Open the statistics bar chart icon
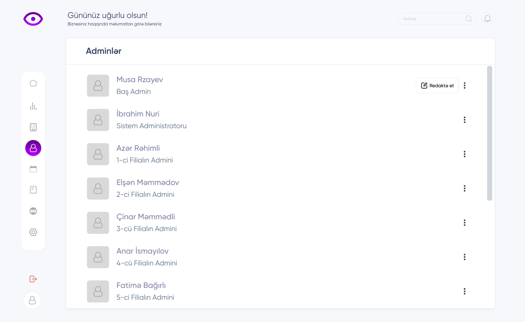The image size is (525, 322). [33, 106]
